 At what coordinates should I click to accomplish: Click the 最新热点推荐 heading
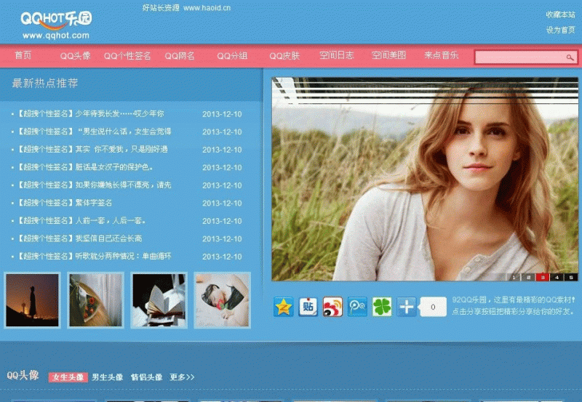click(45, 83)
